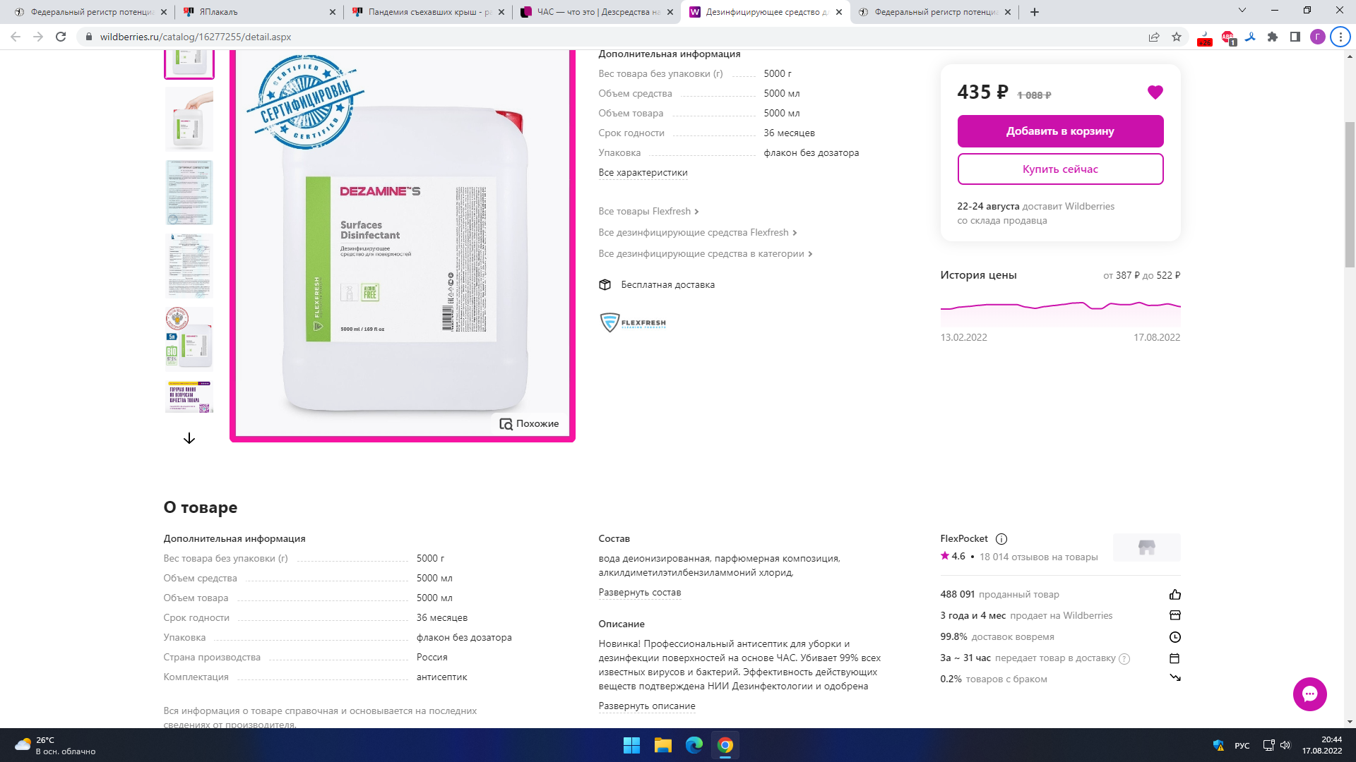Open the browser side panel
Viewport: 1356px width, 762px height.
[1295, 37]
